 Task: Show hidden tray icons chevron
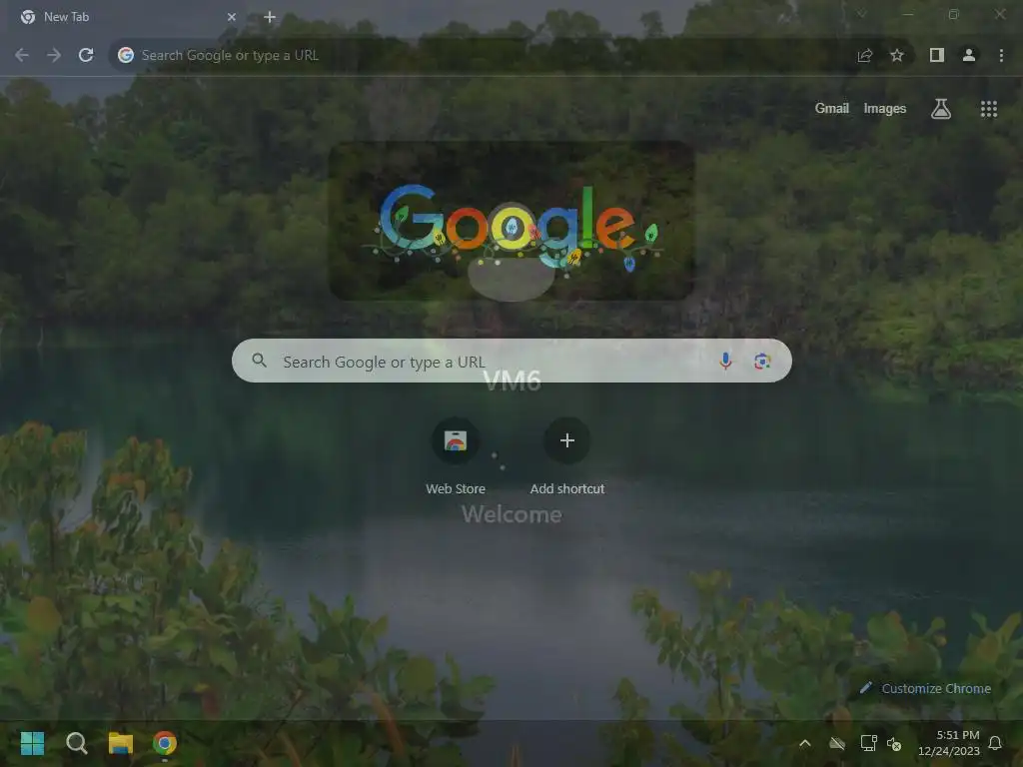pyautogui.click(x=805, y=743)
